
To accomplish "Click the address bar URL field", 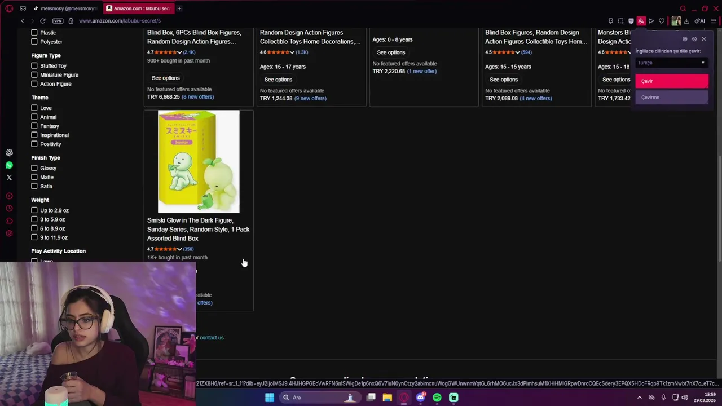I will coord(338,21).
